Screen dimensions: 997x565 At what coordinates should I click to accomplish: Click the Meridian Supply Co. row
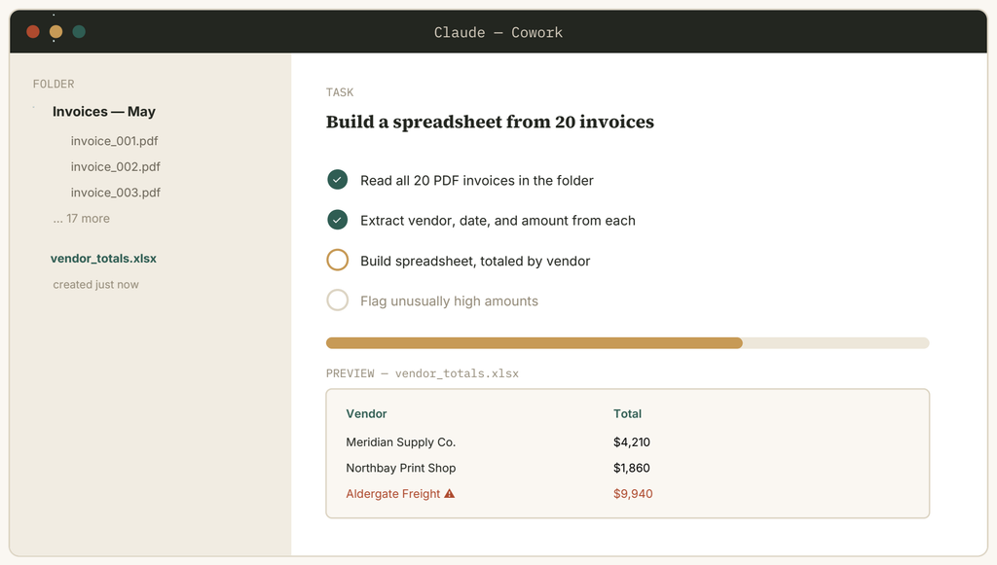pyautogui.click(x=628, y=441)
